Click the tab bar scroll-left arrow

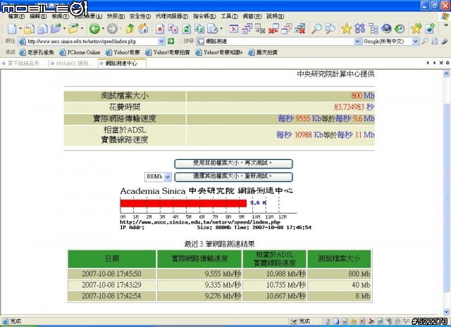point(428,63)
